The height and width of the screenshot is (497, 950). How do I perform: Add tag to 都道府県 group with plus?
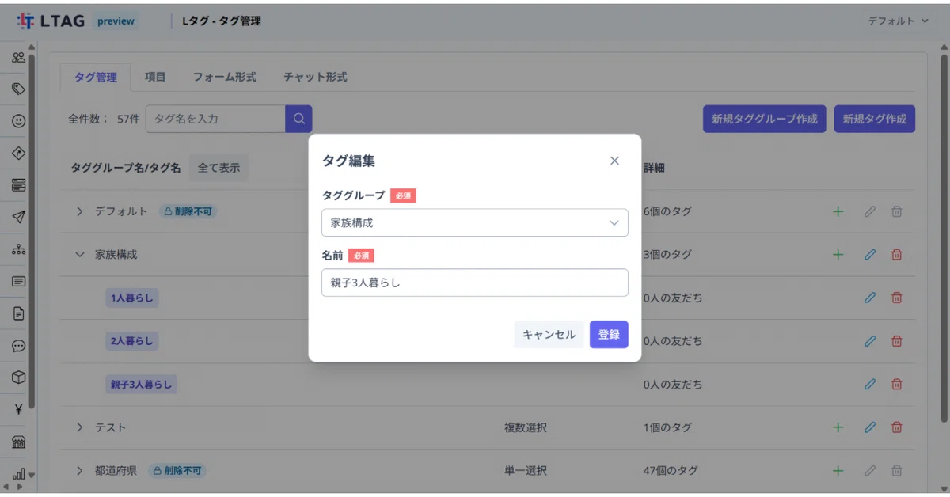tap(838, 470)
